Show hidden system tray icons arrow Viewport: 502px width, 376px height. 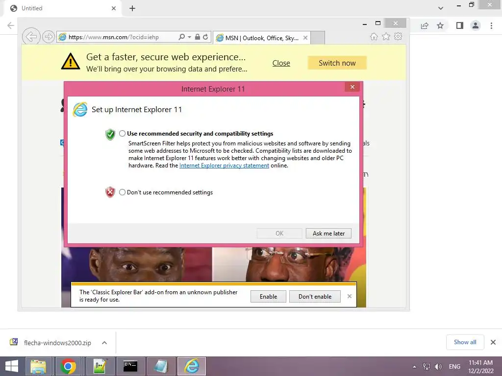(x=415, y=367)
